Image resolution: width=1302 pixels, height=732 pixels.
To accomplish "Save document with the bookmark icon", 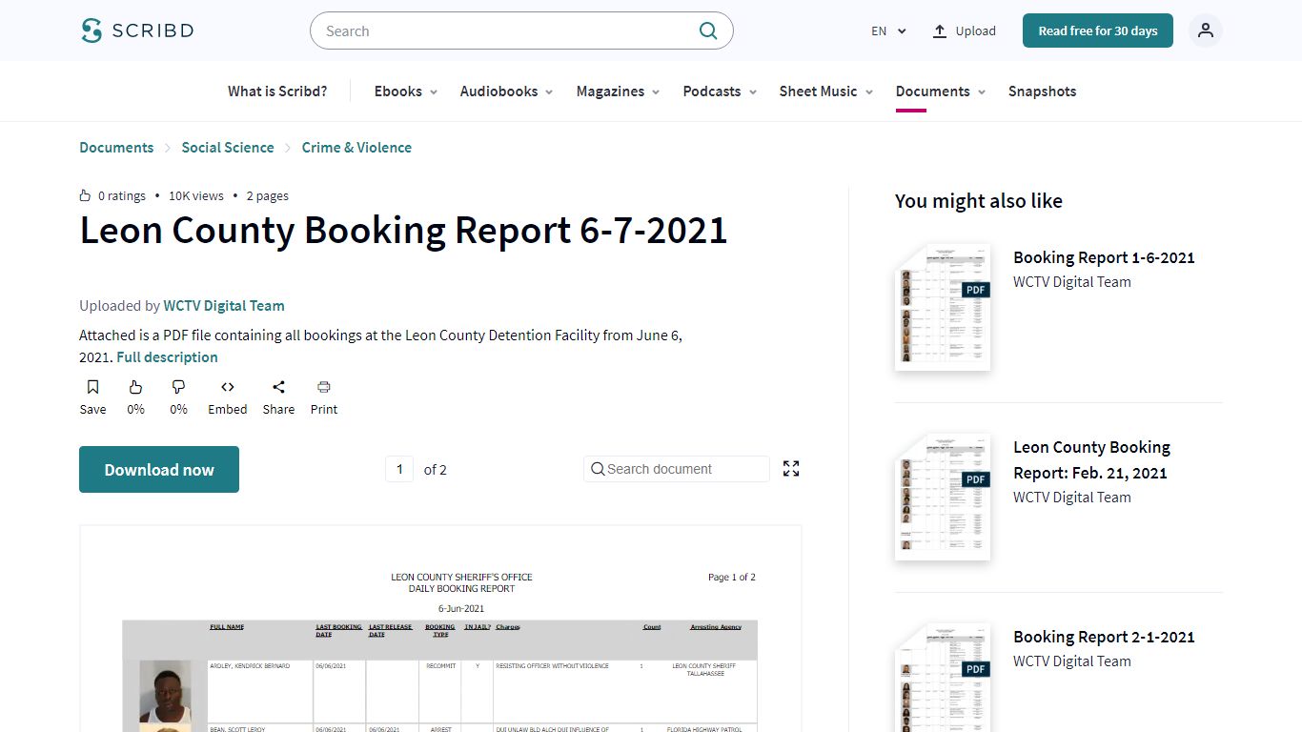I will (x=92, y=387).
